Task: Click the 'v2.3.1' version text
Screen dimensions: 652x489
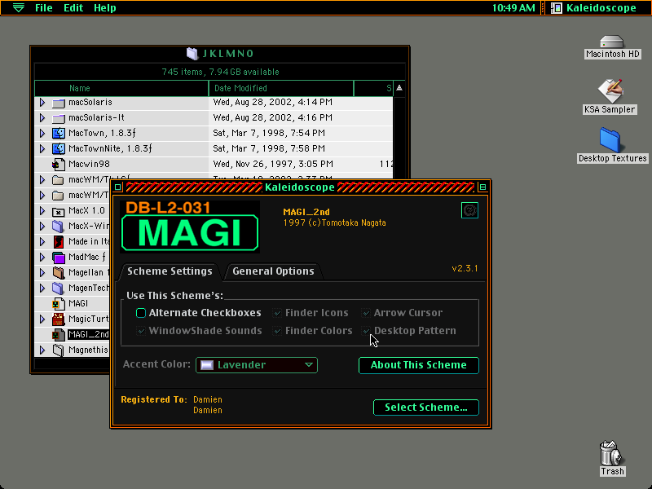Action: pos(465,268)
